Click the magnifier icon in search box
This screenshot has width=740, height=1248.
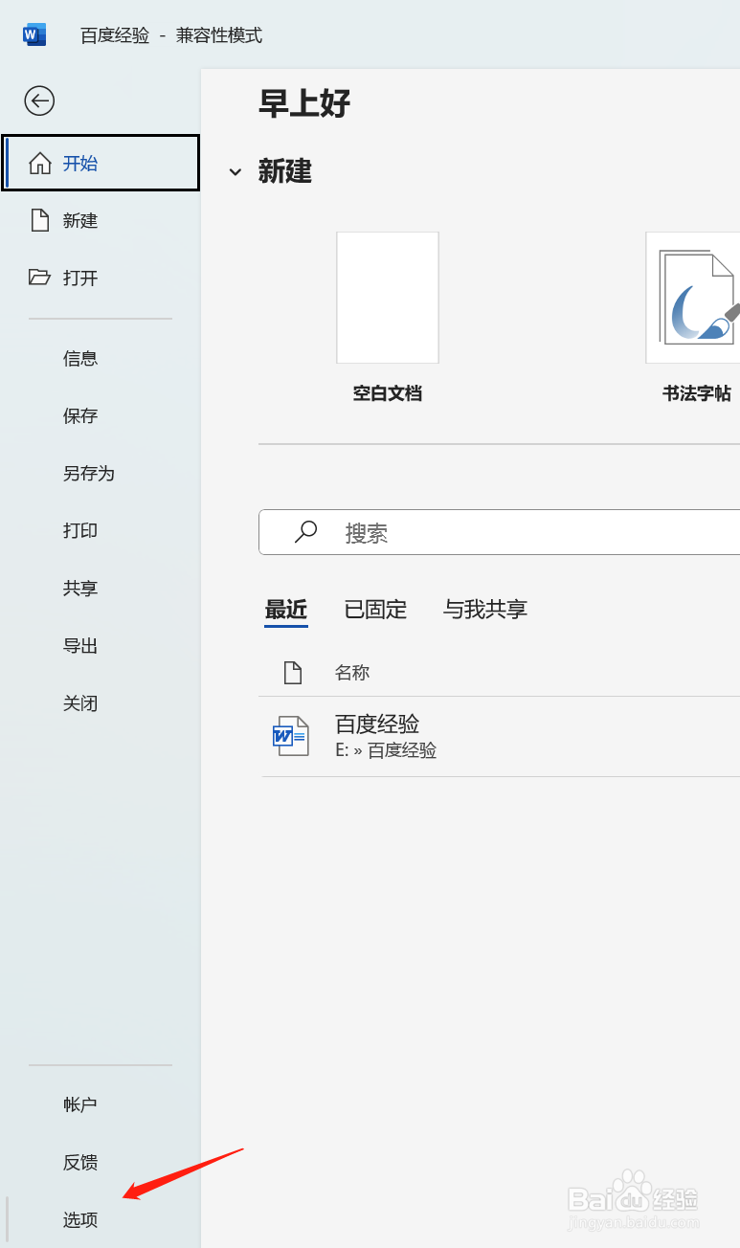click(x=305, y=532)
